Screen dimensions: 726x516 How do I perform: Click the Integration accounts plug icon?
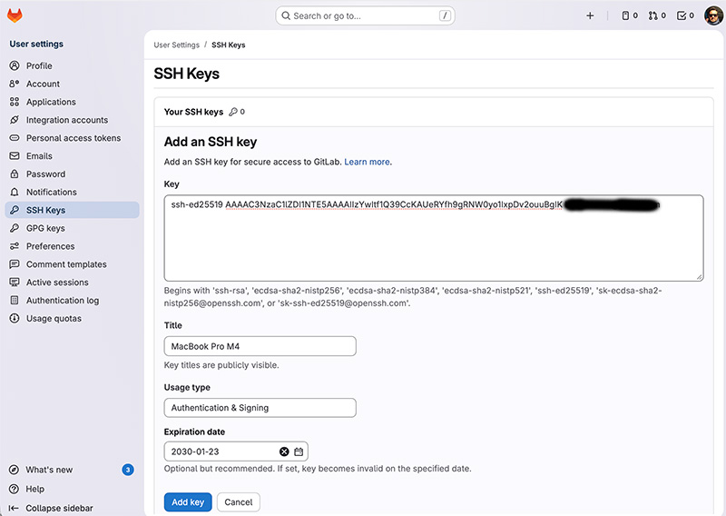15,120
